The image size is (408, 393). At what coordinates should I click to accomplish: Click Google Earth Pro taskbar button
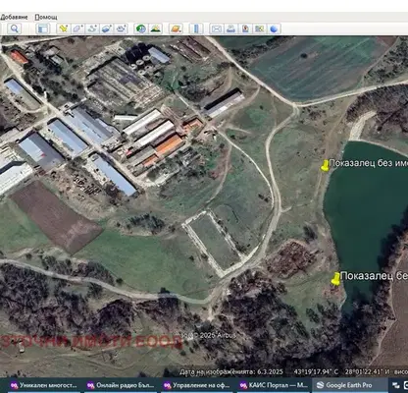[350, 385]
